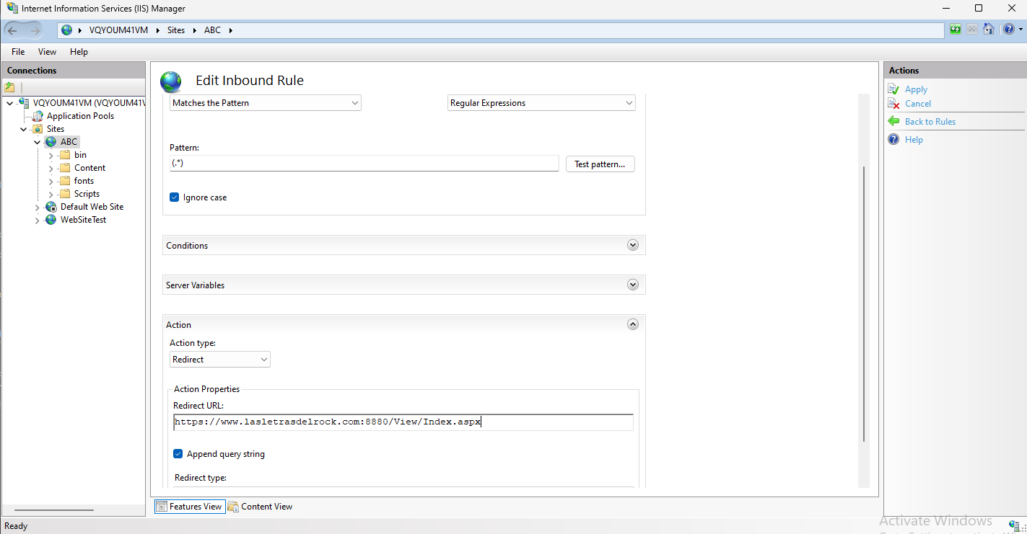The height and width of the screenshot is (534, 1027).
Task: Open the Help menu
Action: [79, 52]
